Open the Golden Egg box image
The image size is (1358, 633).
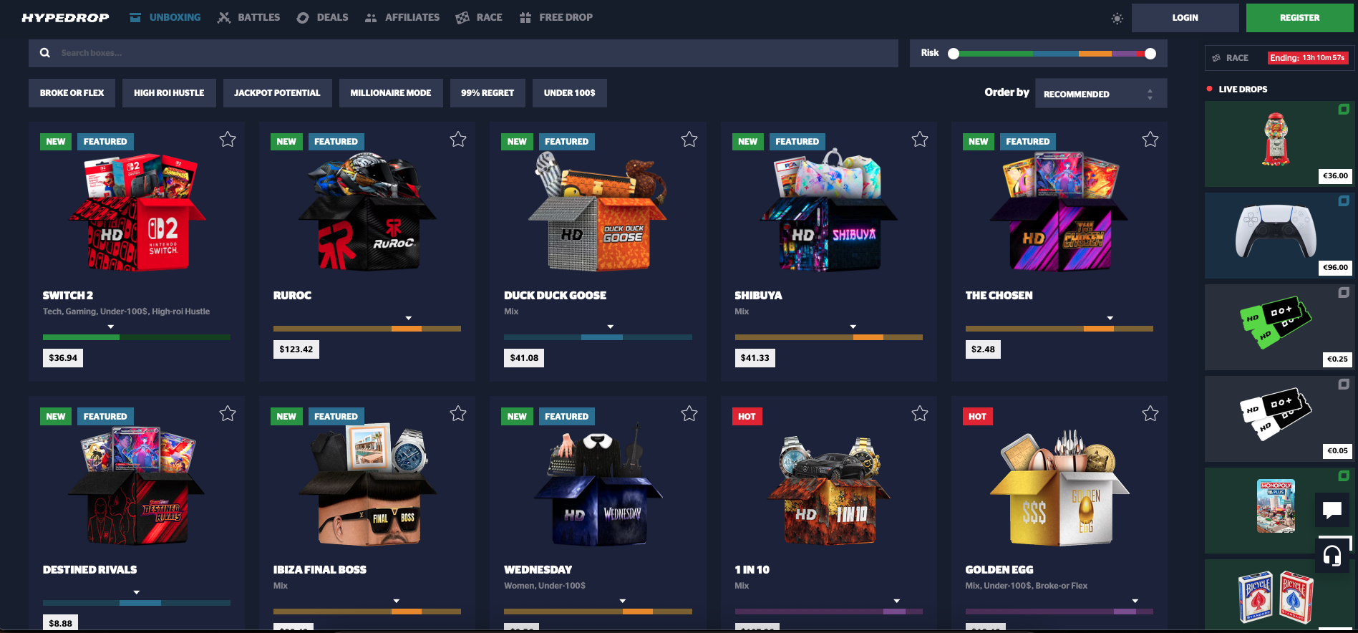click(1059, 488)
